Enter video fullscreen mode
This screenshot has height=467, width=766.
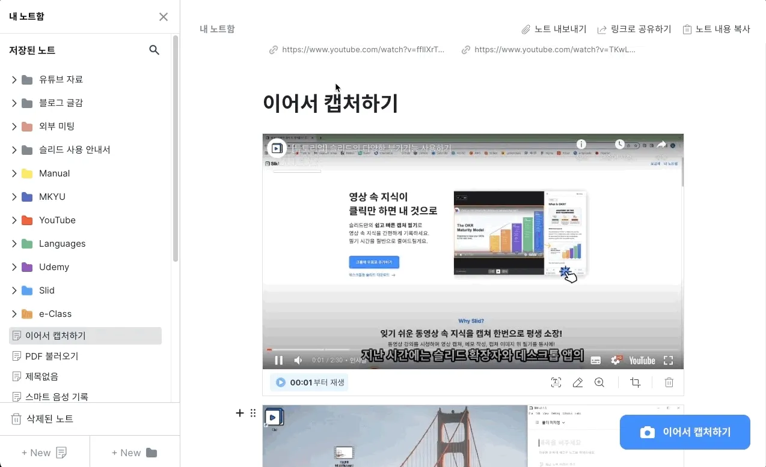tap(668, 360)
